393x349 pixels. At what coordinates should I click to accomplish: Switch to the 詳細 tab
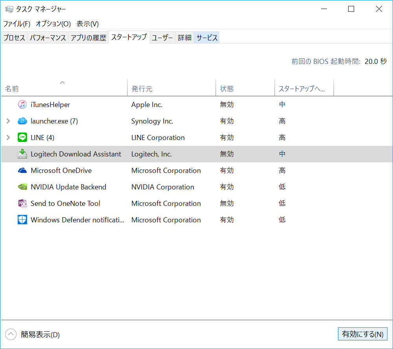184,38
